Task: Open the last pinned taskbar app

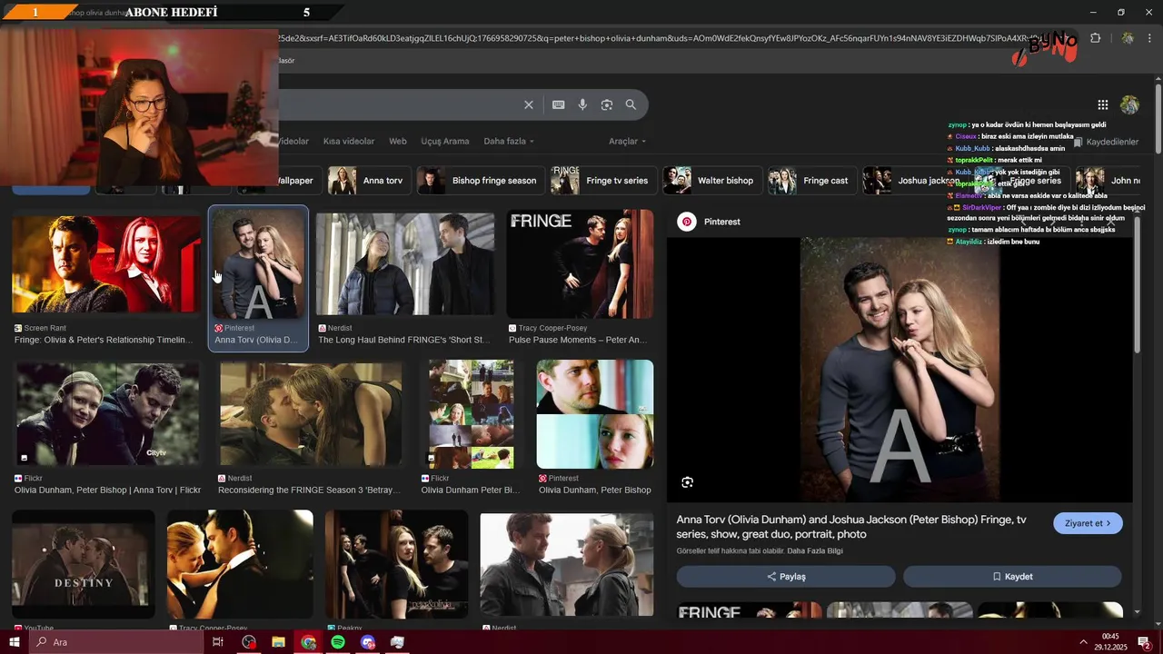Action: pyautogui.click(x=397, y=642)
